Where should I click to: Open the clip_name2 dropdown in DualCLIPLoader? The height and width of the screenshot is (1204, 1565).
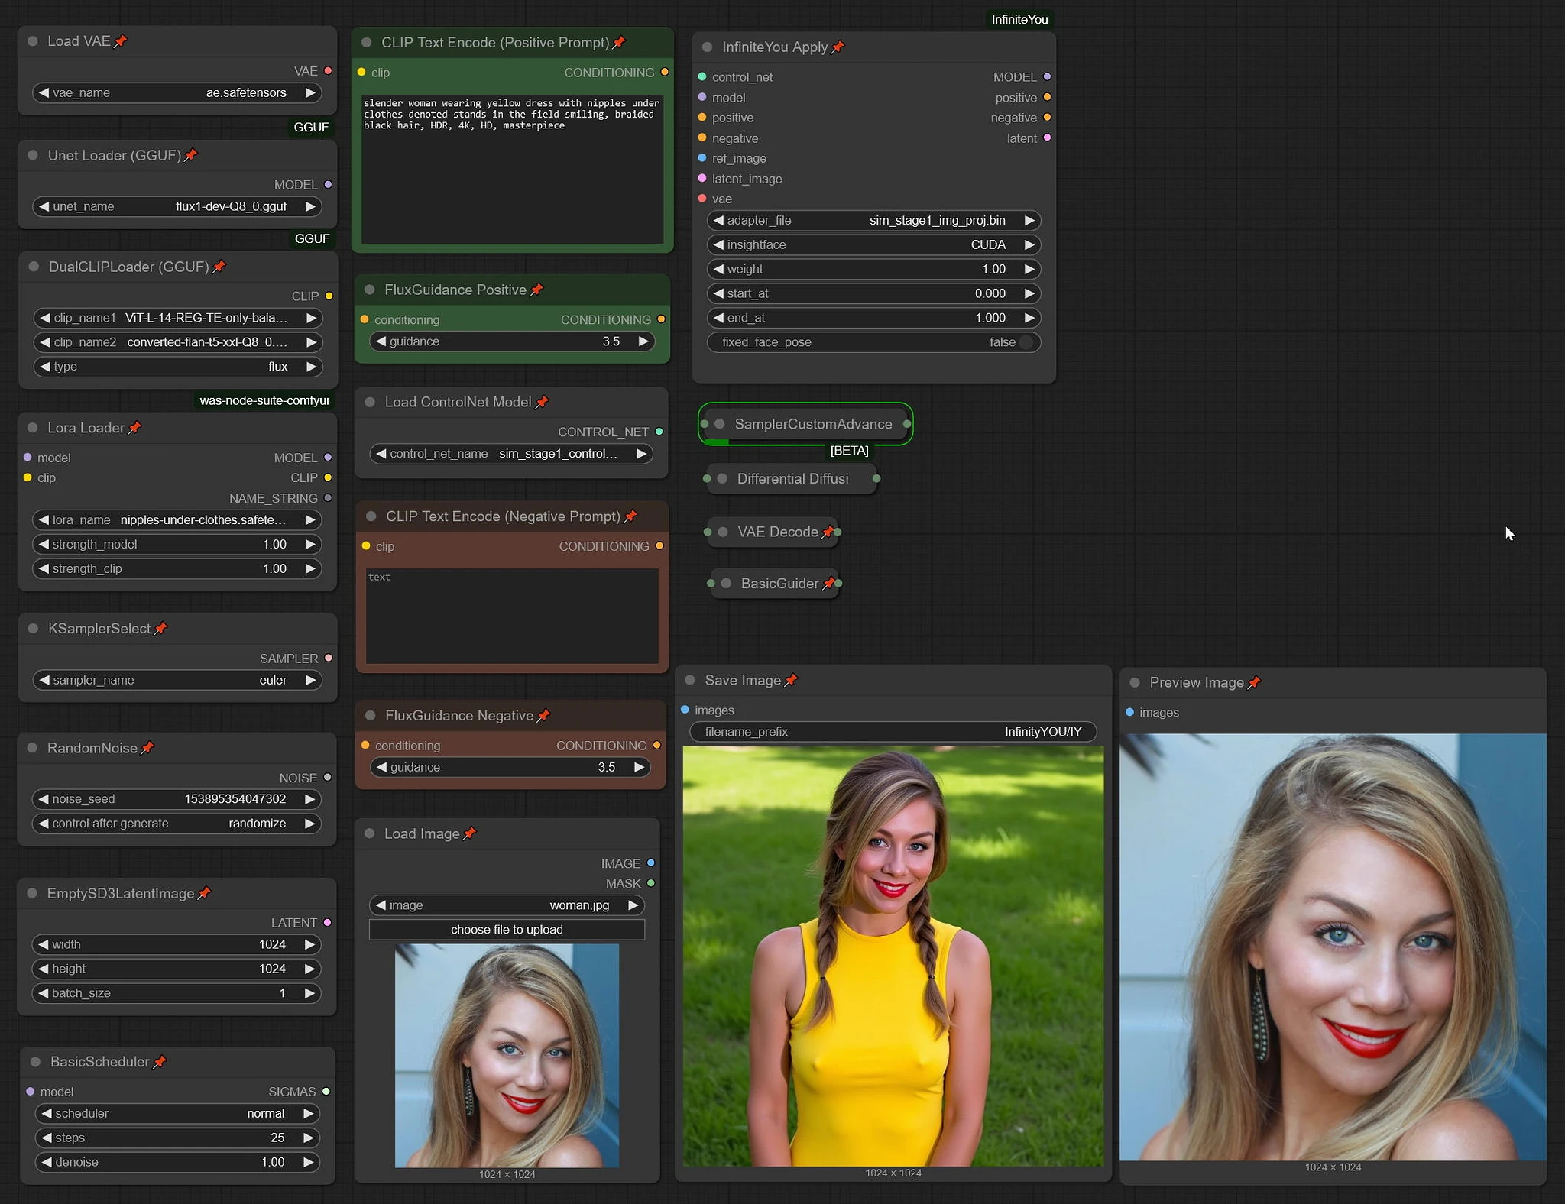178,342
